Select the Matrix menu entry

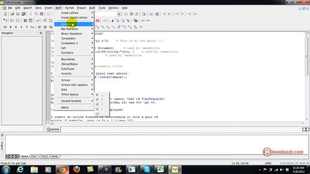(74, 107)
